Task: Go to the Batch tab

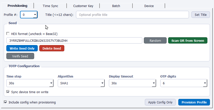Action: point(116,6)
